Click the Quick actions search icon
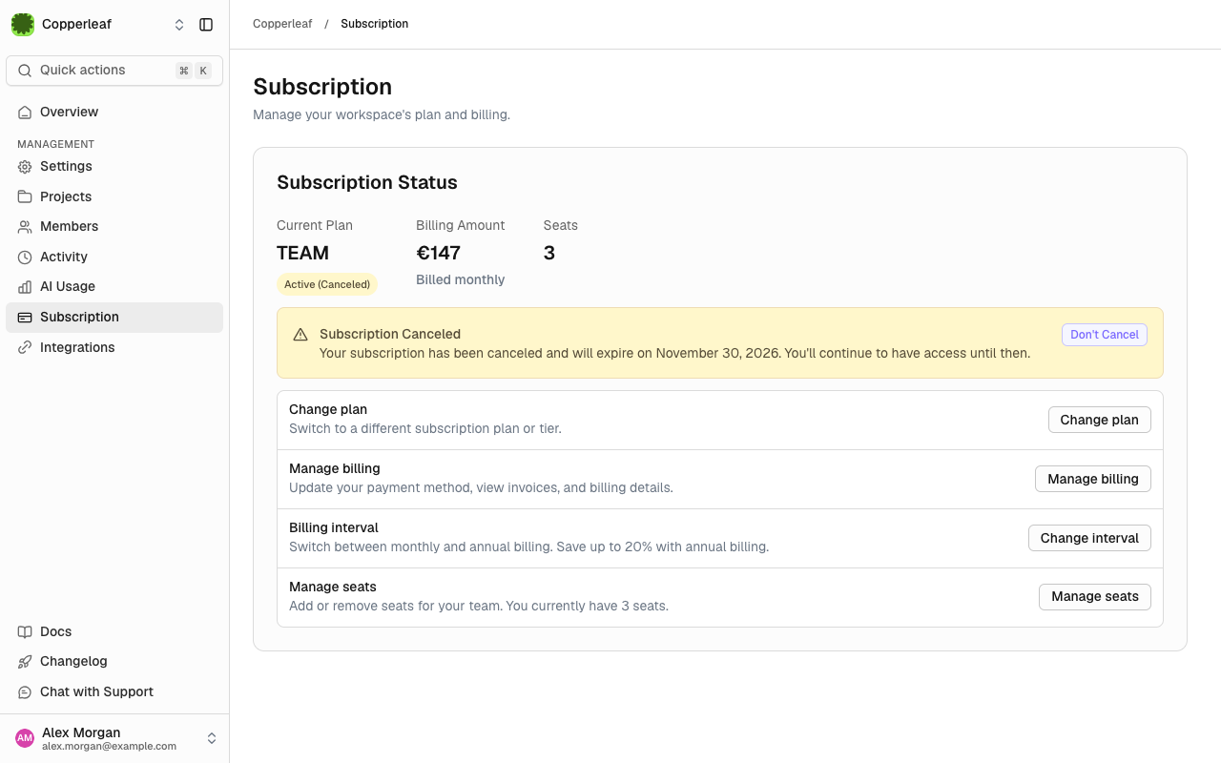The image size is (1221, 763). (25, 71)
